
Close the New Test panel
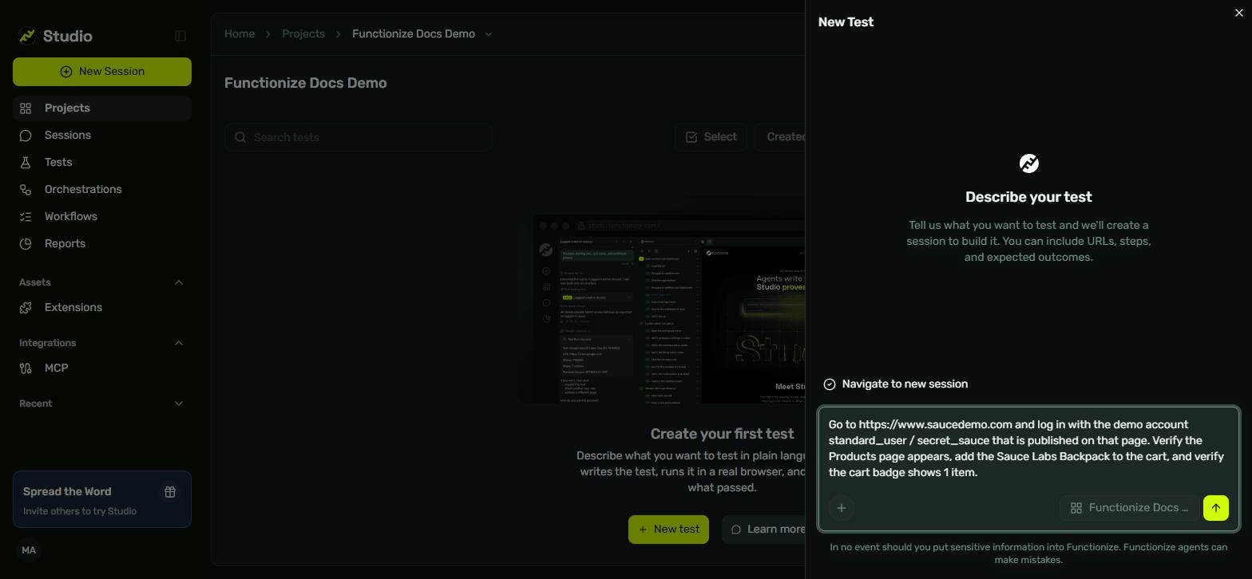(x=1239, y=13)
